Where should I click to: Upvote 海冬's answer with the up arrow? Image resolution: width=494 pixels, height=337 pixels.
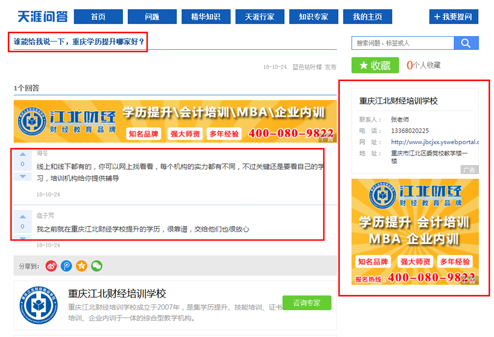click(23, 154)
